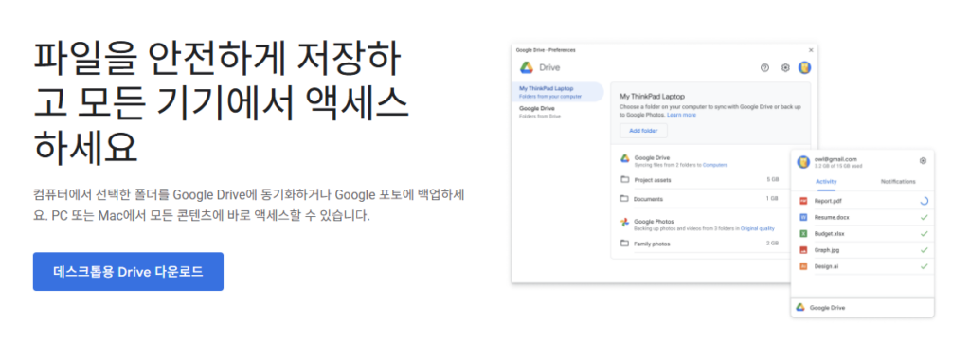The height and width of the screenshot is (344, 970).
Task: Click the folder icon beside Family photos
Action: point(624,244)
